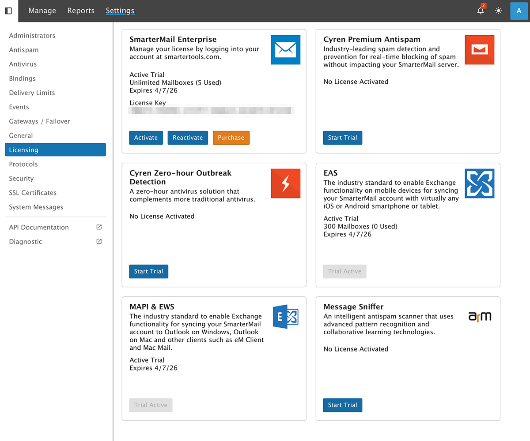This screenshot has width=530, height=441.
Task: Open SSL Certificates settings
Action: 33,193
